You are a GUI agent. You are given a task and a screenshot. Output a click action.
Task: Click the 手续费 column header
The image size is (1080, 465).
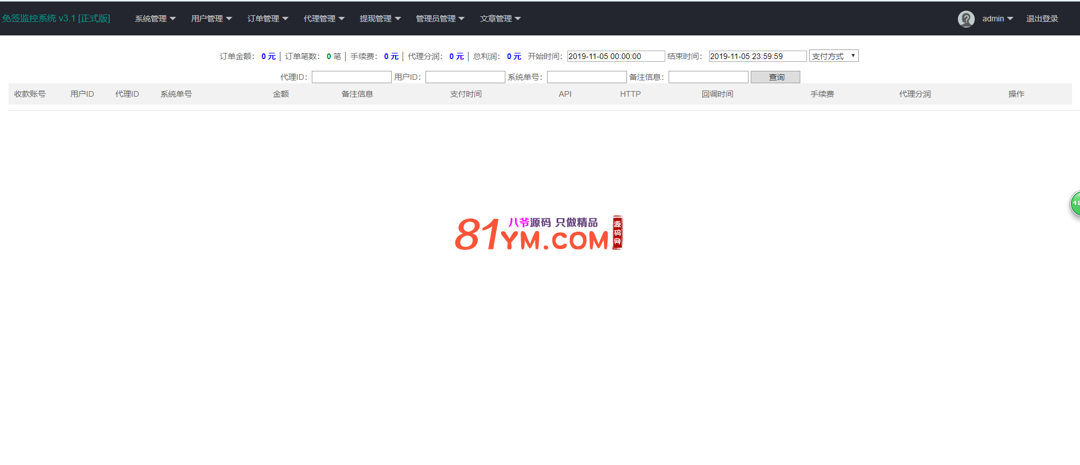pyautogui.click(x=822, y=94)
